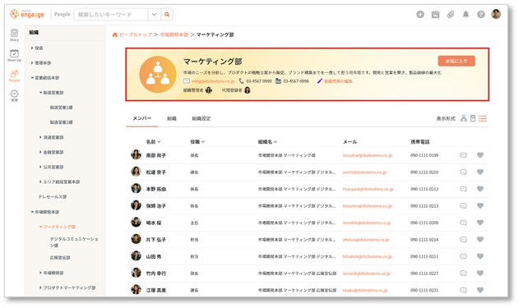The image size is (519, 308).
Task: Toggle favorite heart for 090-1111-0227 row
Action: coord(480,273)
